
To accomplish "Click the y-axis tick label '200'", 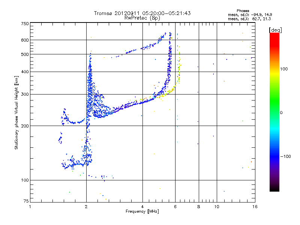I will click(25, 126).
